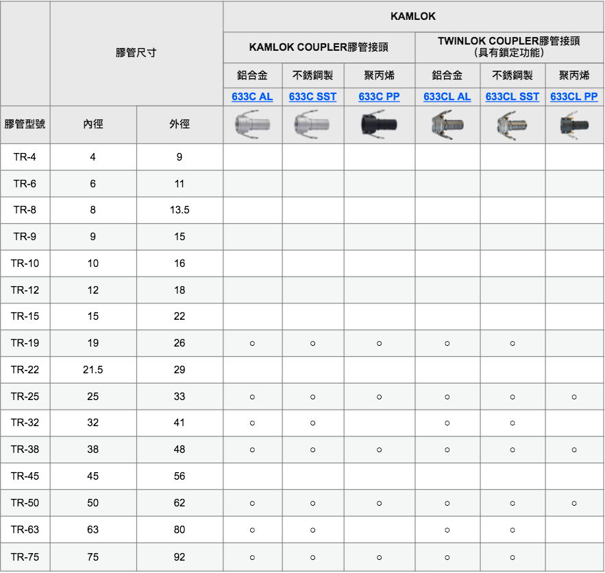Select the TR-10 model cell
The image size is (605, 573).
click(25, 263)
